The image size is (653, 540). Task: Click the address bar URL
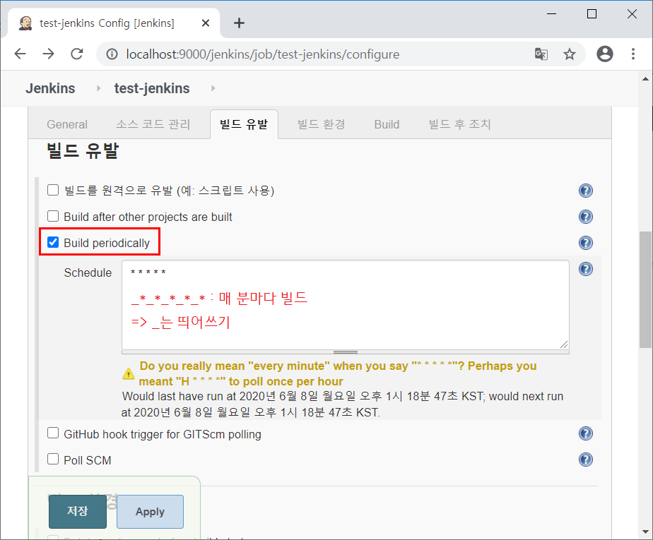tap(263, 54)
